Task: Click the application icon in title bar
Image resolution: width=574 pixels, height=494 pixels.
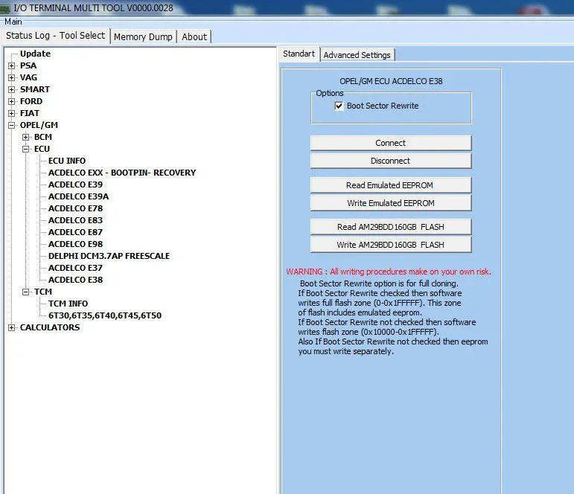Action: [x=5, y=8]
